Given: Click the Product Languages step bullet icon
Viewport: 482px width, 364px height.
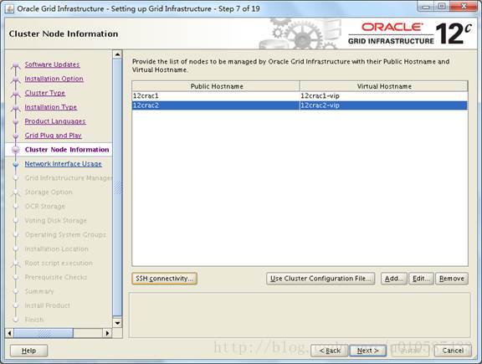Looking at the screenshot, I should [16, 121].
